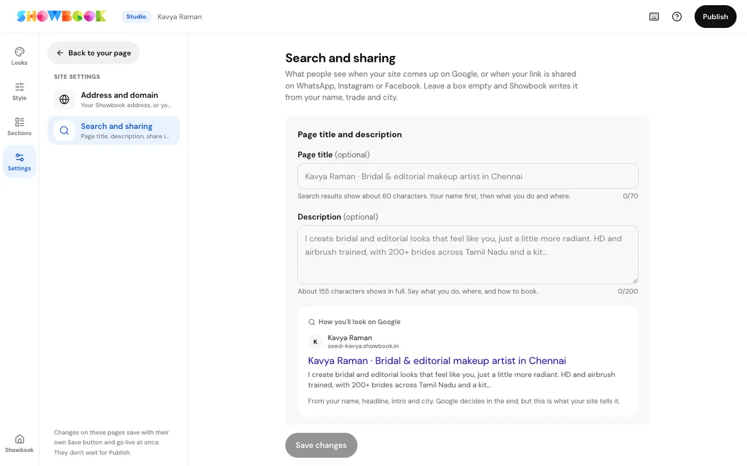This screenshot has height=466, width=747.
Task: Click the 'How you'll look on Google' label
Action: pyautogui.click(x=359, y=322)
